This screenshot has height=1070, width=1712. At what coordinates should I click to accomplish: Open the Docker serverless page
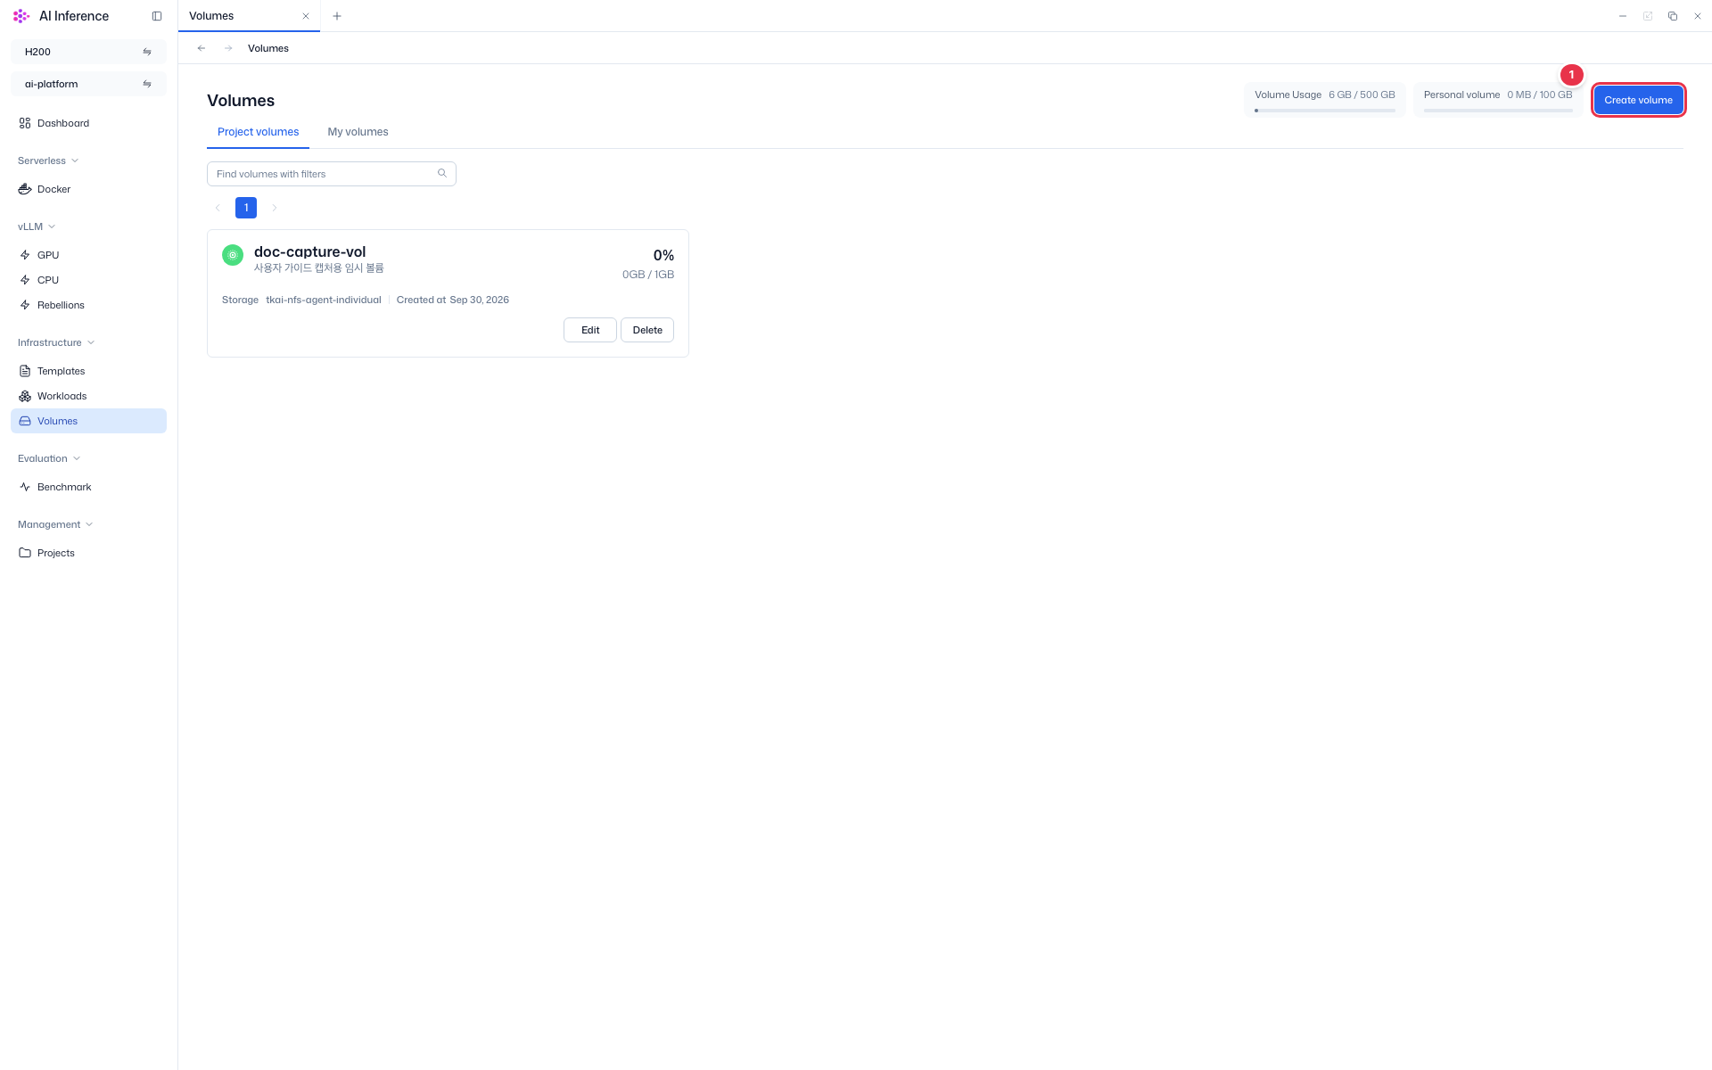tap(88, 189)
